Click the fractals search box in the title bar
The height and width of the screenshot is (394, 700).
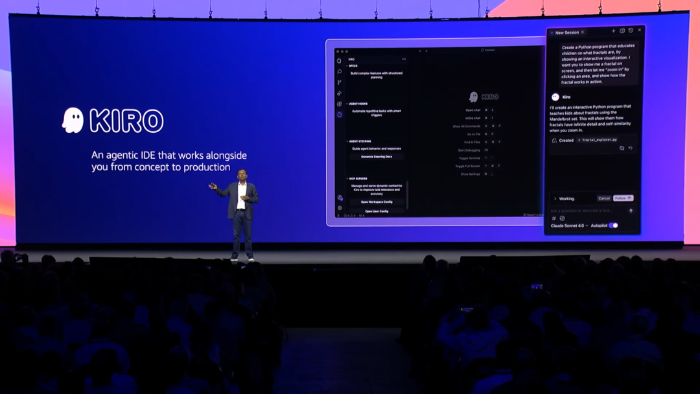(487, 50)
